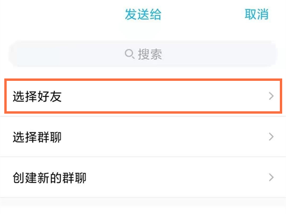This screenshot has width=286, height=214.
Task: Tap the arrow icon beside 选择好友
Action: (x=271, y=97)
